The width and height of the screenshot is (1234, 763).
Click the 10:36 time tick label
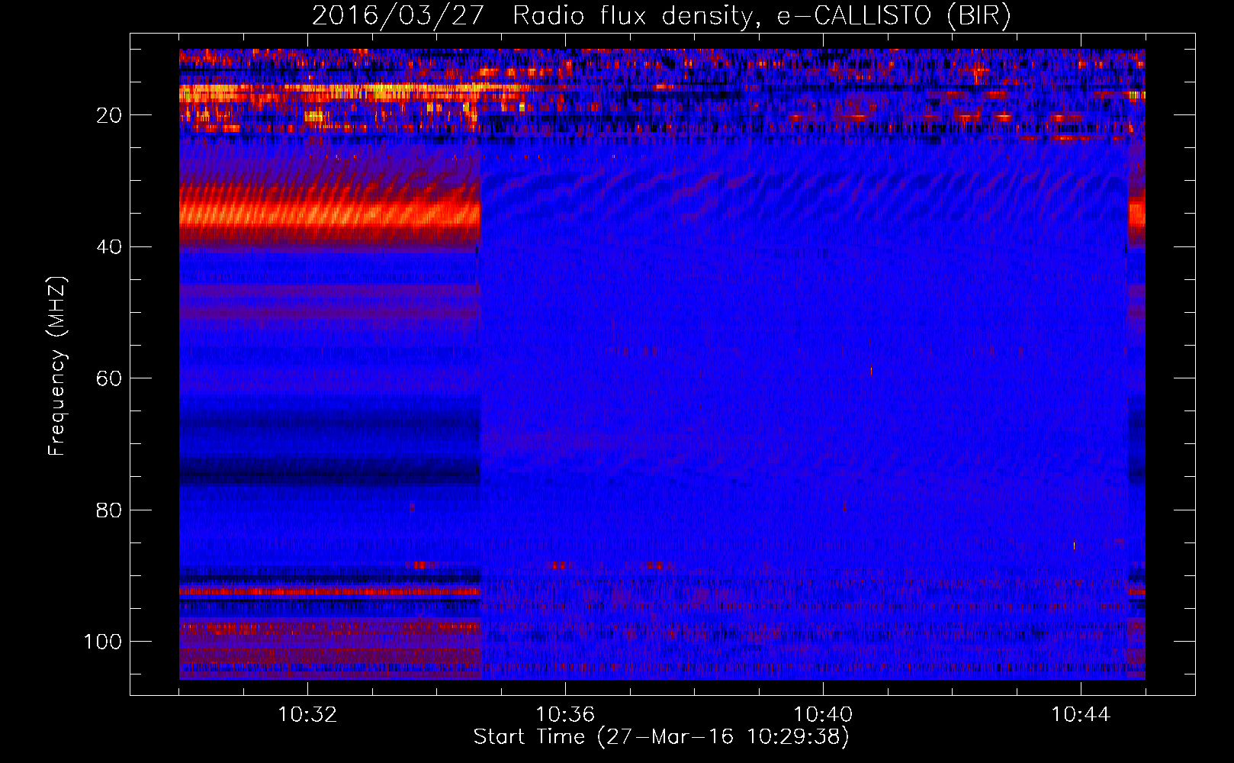click(x=565, y=715)
